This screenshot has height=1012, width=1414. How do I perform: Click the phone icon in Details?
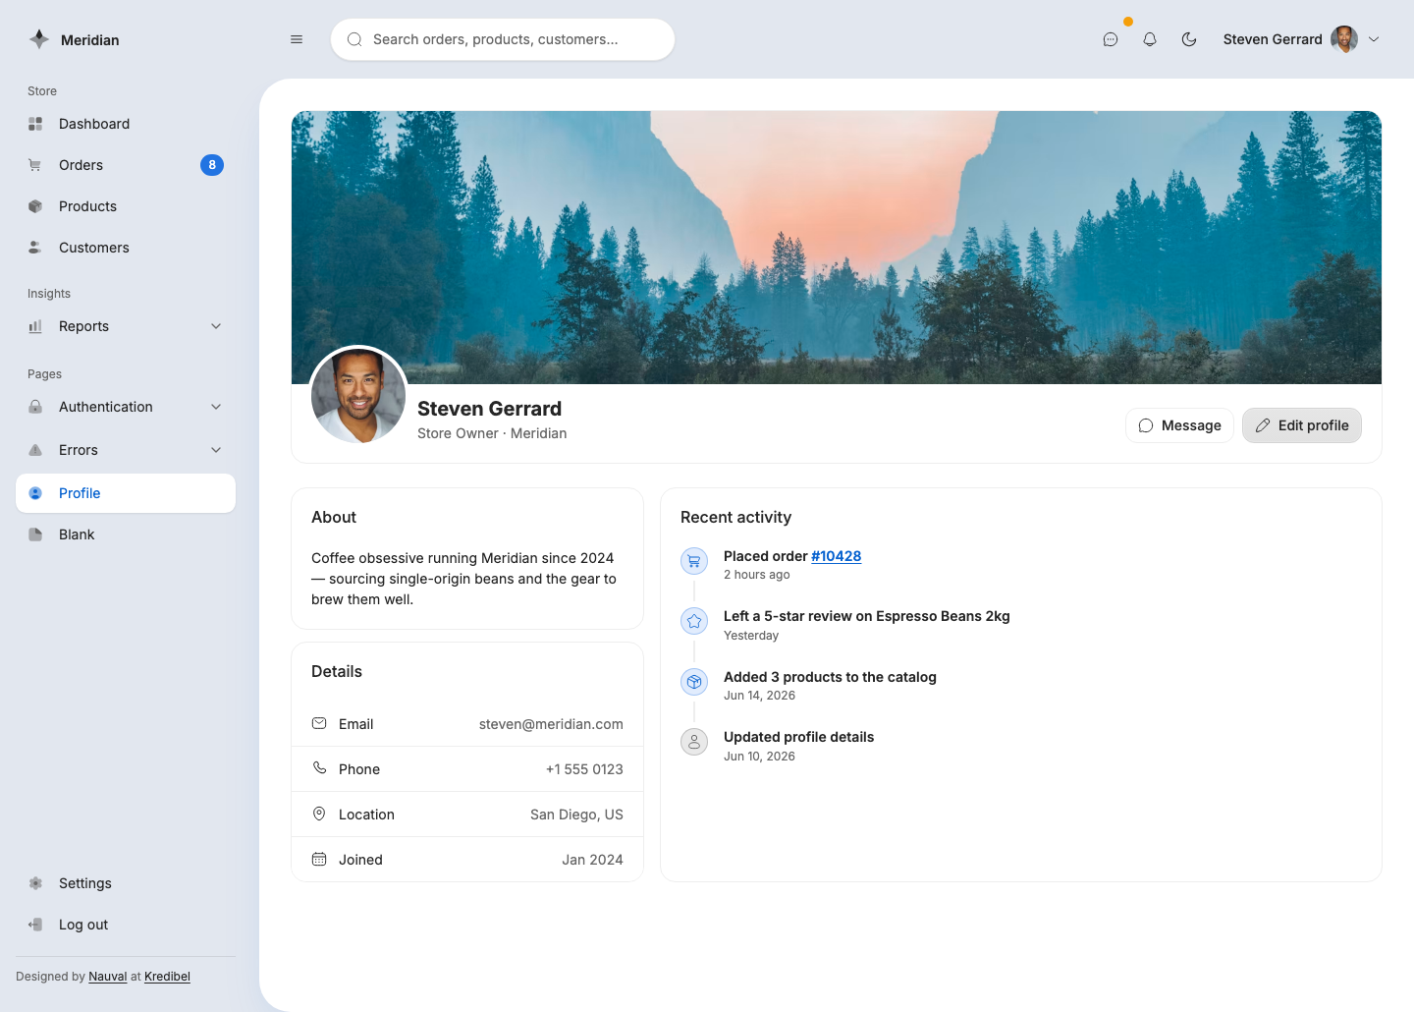click(319, 768)
